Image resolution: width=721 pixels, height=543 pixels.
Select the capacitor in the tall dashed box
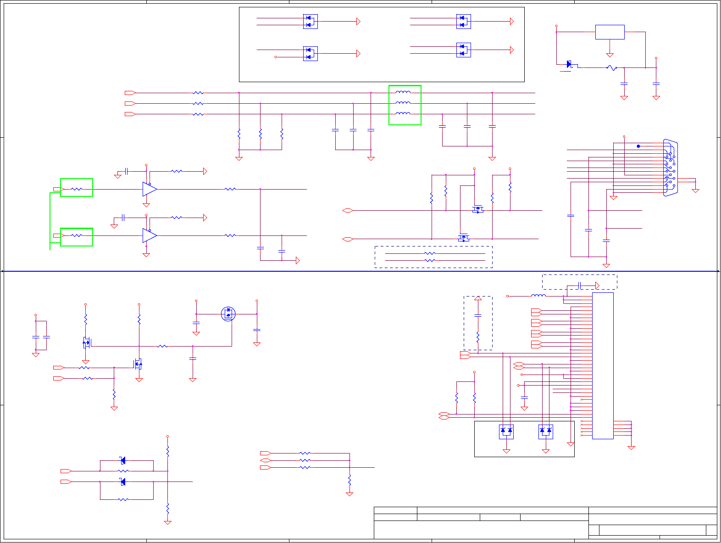(x=478, y=316)
